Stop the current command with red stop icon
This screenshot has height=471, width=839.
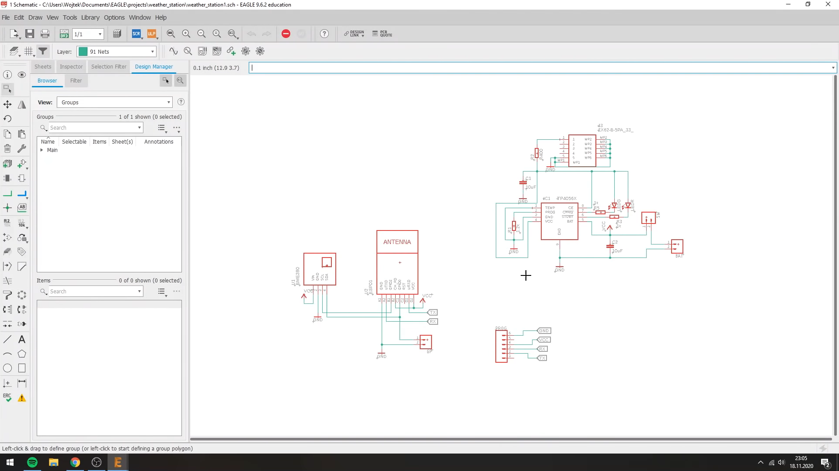click(x=286, y=34)
